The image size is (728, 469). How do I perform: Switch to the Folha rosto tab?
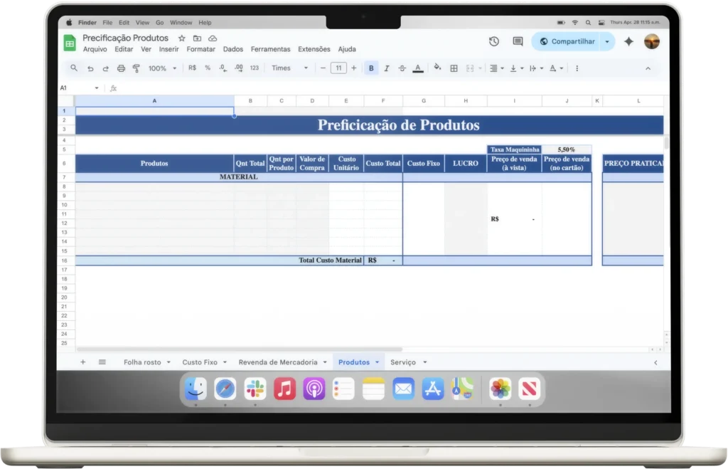(x=142, y=362)
